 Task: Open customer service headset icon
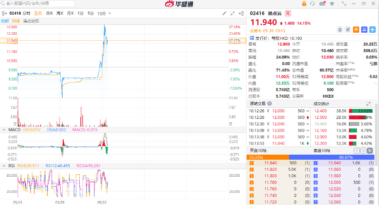coord(312,4)
